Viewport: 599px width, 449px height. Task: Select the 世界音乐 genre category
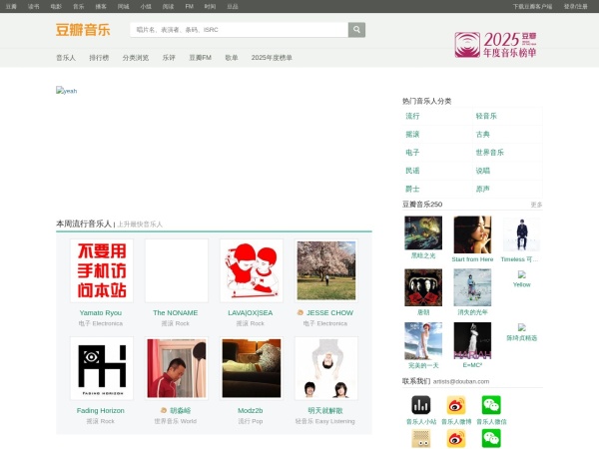click(x=490, y=153)
